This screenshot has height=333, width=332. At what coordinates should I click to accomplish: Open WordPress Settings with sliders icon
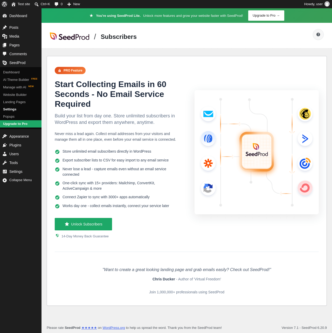21,172
